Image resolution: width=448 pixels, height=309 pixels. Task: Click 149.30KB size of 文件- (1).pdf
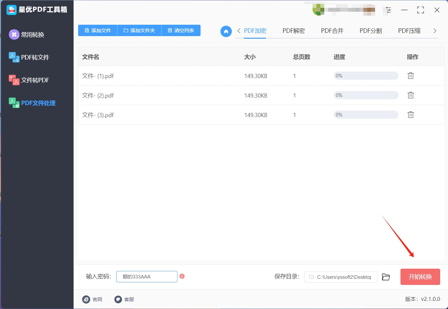[256, 76]
